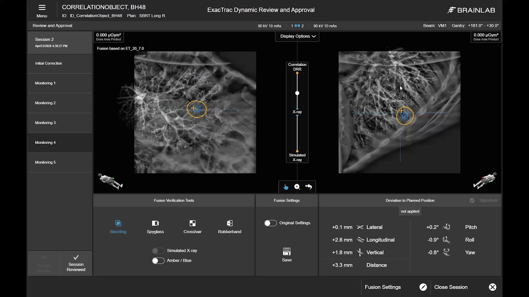
Task: Click the Signature checkmark icon
Action: [472, 200]
